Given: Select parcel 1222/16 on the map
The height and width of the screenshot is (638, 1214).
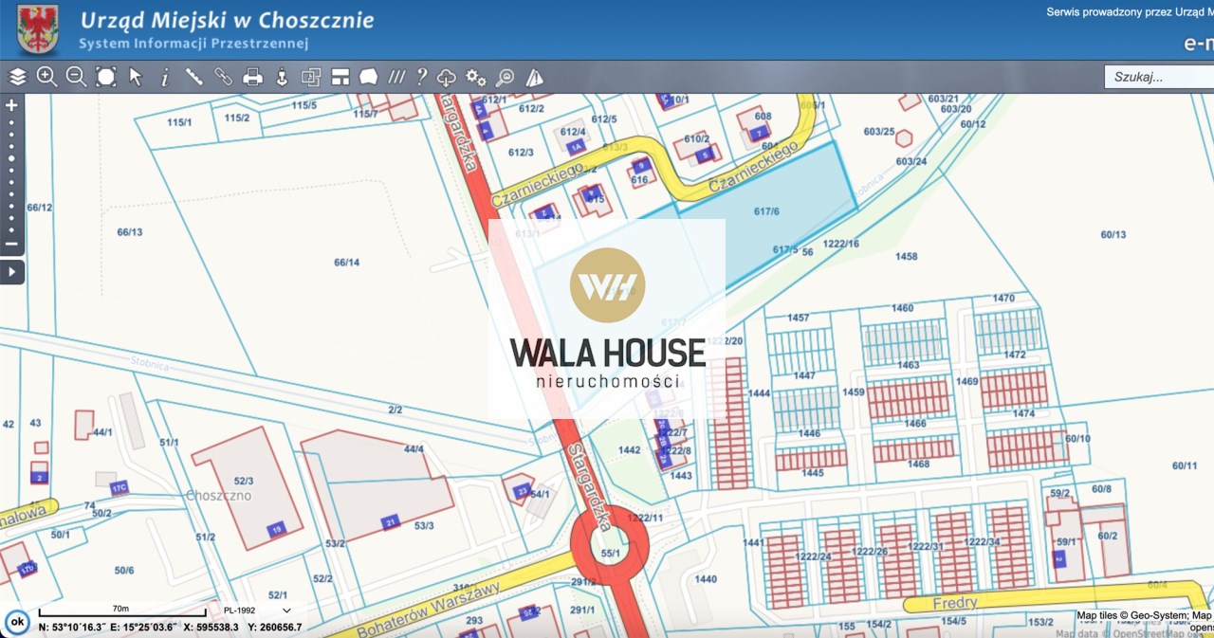Looking at the screenshot, I should (x=841, y=244).
